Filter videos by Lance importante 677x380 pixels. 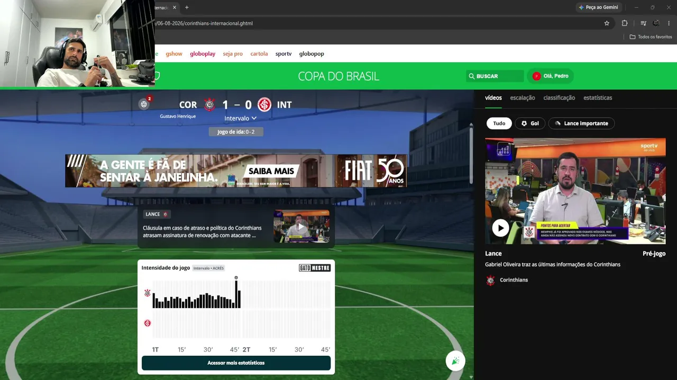581,123
